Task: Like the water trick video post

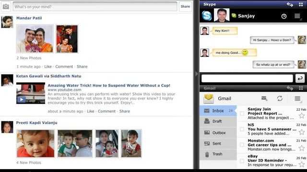Action: [91, 111]
